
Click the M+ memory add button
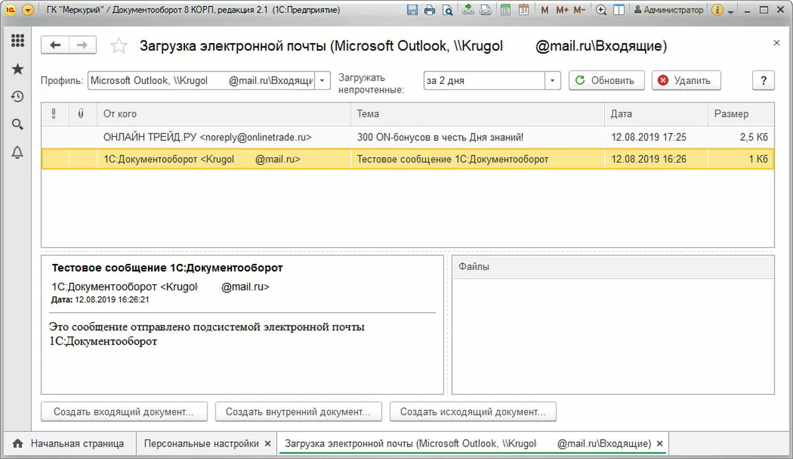click(562, 10)
